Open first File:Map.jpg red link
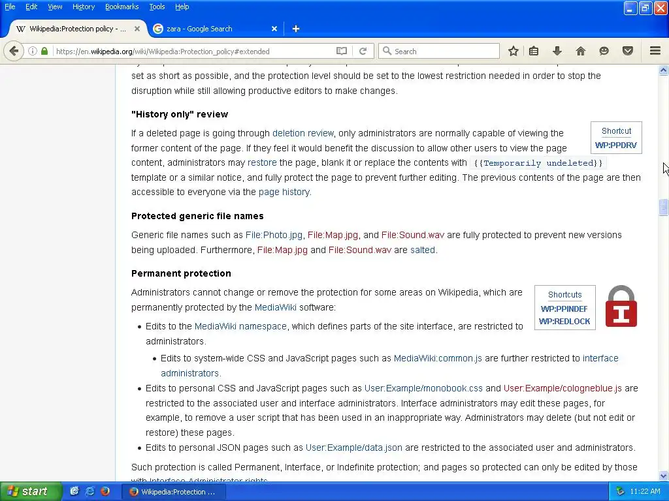 coord(333,235)
